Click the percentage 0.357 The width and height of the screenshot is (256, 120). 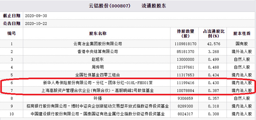coord(214,98)
